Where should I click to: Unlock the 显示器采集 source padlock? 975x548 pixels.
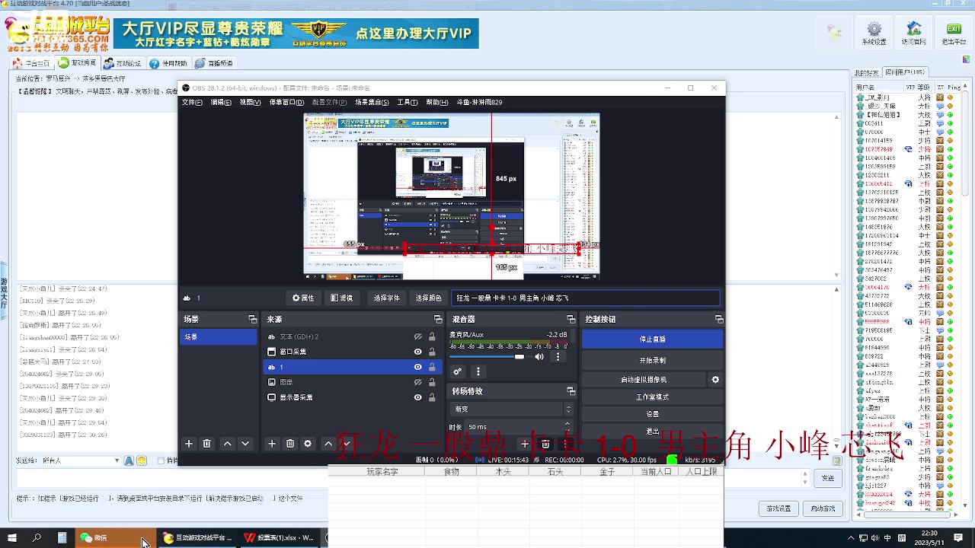(x=432, y=397)
